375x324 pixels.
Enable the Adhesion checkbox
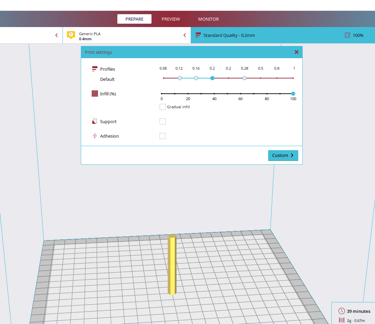point(163,136)
